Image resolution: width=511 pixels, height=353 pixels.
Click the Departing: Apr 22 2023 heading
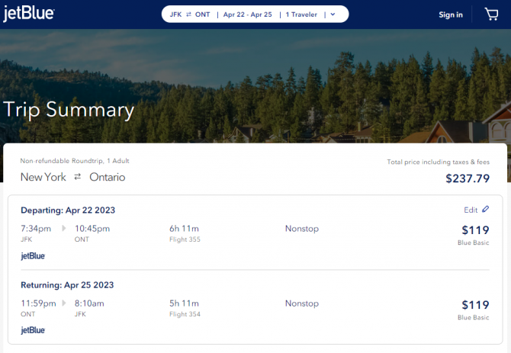point(68,210)
